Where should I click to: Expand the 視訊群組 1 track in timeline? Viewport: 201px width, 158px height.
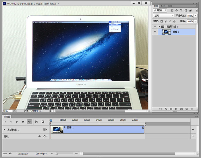[4, 130]
